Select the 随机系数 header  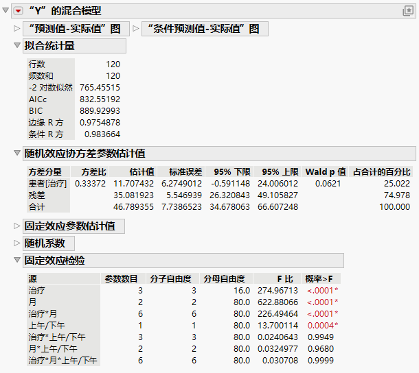(49, 243)
